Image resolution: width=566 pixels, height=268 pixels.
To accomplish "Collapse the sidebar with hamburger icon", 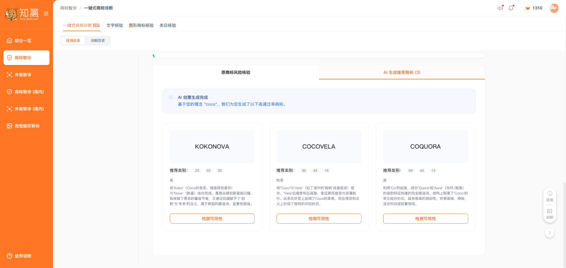I will tap(46, 14).
